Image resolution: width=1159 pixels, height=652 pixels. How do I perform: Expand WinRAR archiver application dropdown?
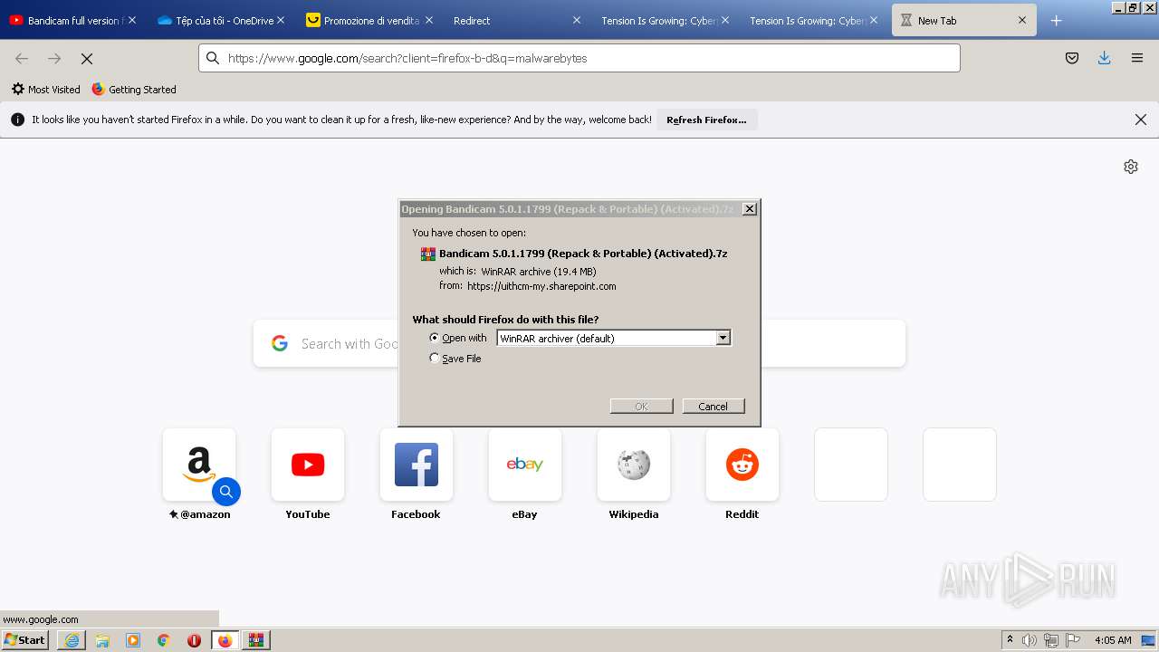pos(723,338)
